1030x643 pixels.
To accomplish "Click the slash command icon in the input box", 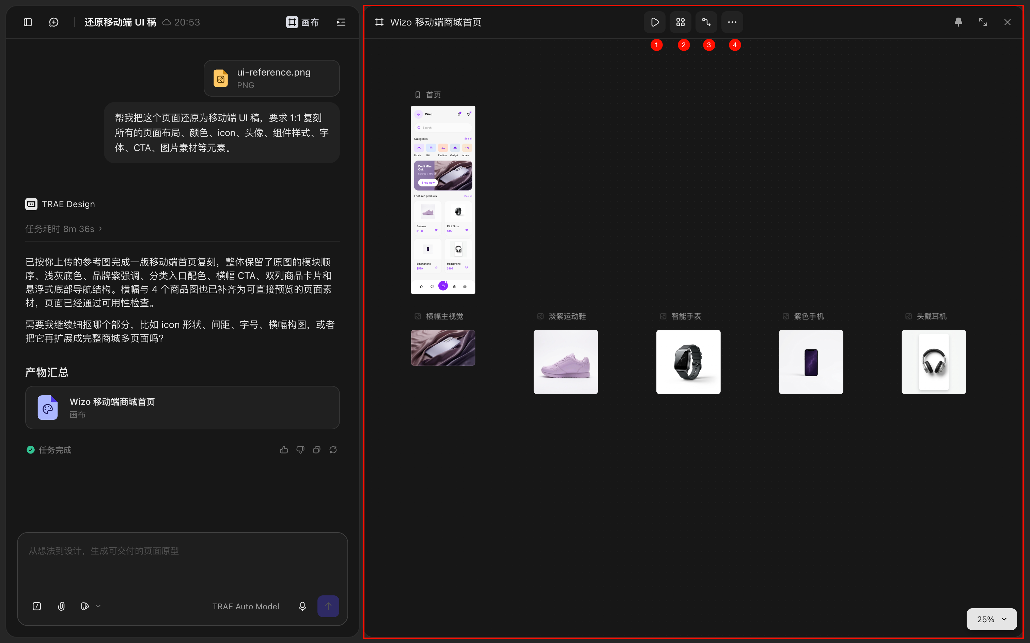I will (x=37, y=606).
